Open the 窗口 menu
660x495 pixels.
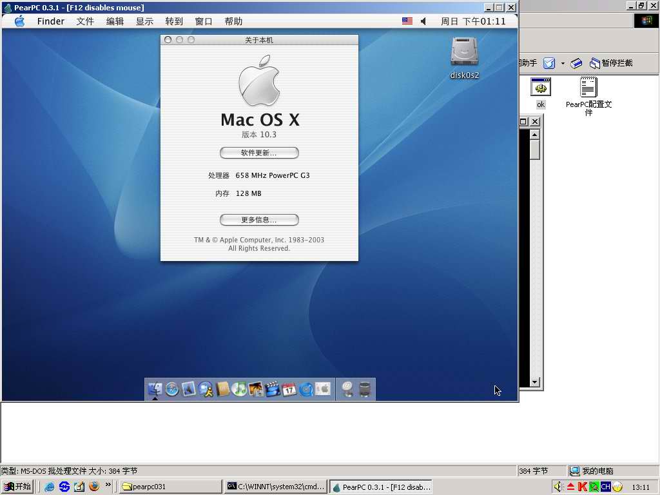tap(204, 21)
